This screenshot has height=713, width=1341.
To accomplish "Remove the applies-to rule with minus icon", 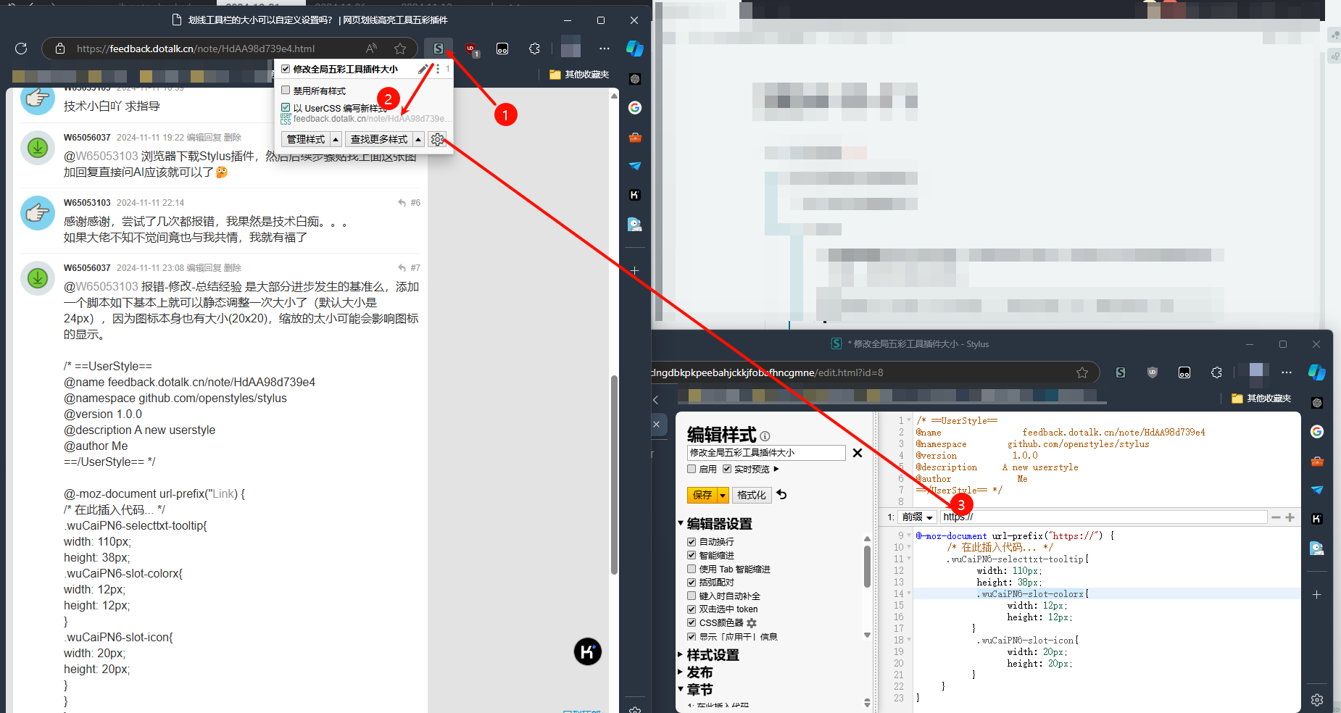I will (x=1276, y=517).
